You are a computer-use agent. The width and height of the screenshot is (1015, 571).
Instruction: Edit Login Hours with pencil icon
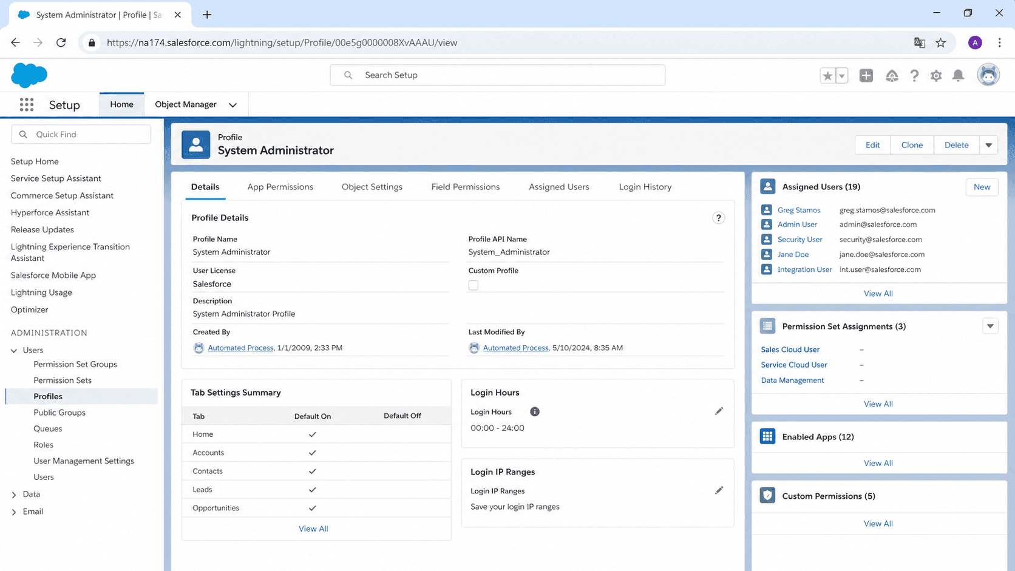(x=719, y=411)
